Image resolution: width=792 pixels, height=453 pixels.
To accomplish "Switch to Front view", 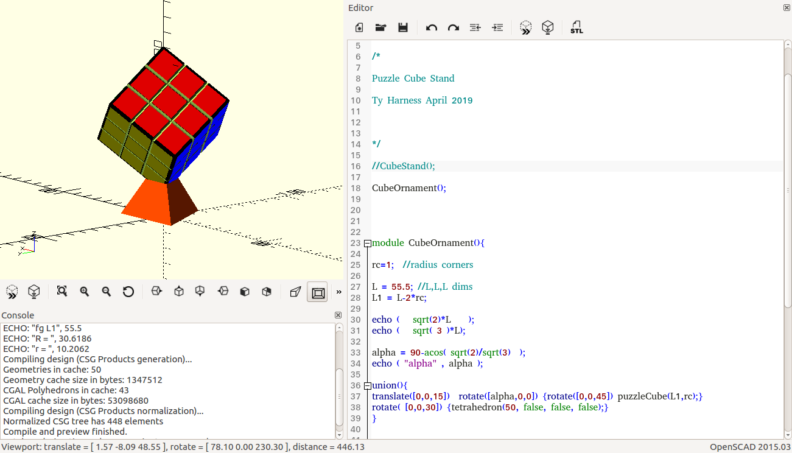I will 245,292.
